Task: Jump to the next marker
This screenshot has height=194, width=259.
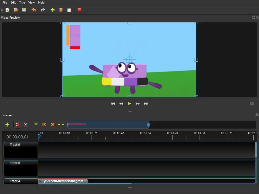Action: pos(53,124)
